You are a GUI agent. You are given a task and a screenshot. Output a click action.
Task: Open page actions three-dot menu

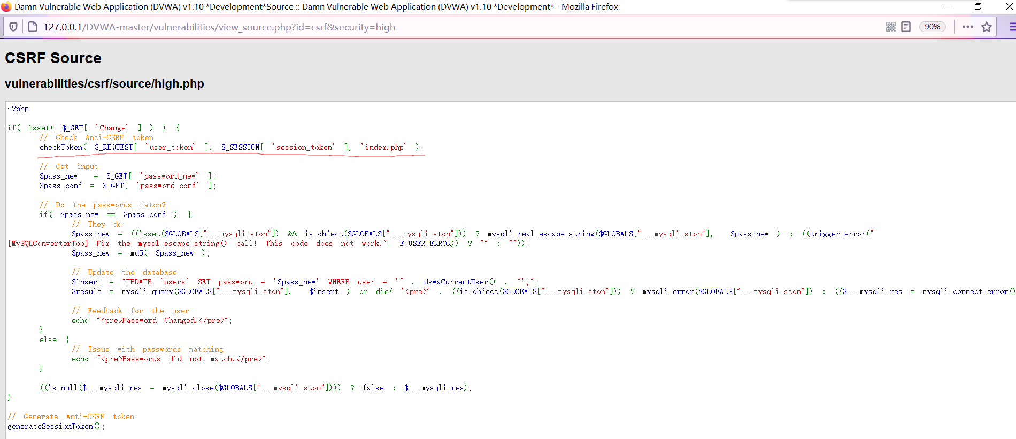pos(968,27)
